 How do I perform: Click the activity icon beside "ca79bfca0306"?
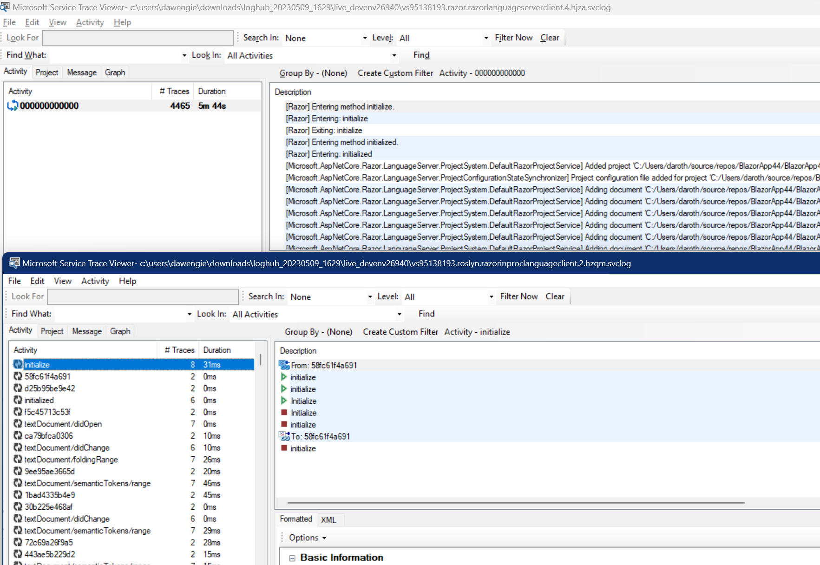click(18, 436)
